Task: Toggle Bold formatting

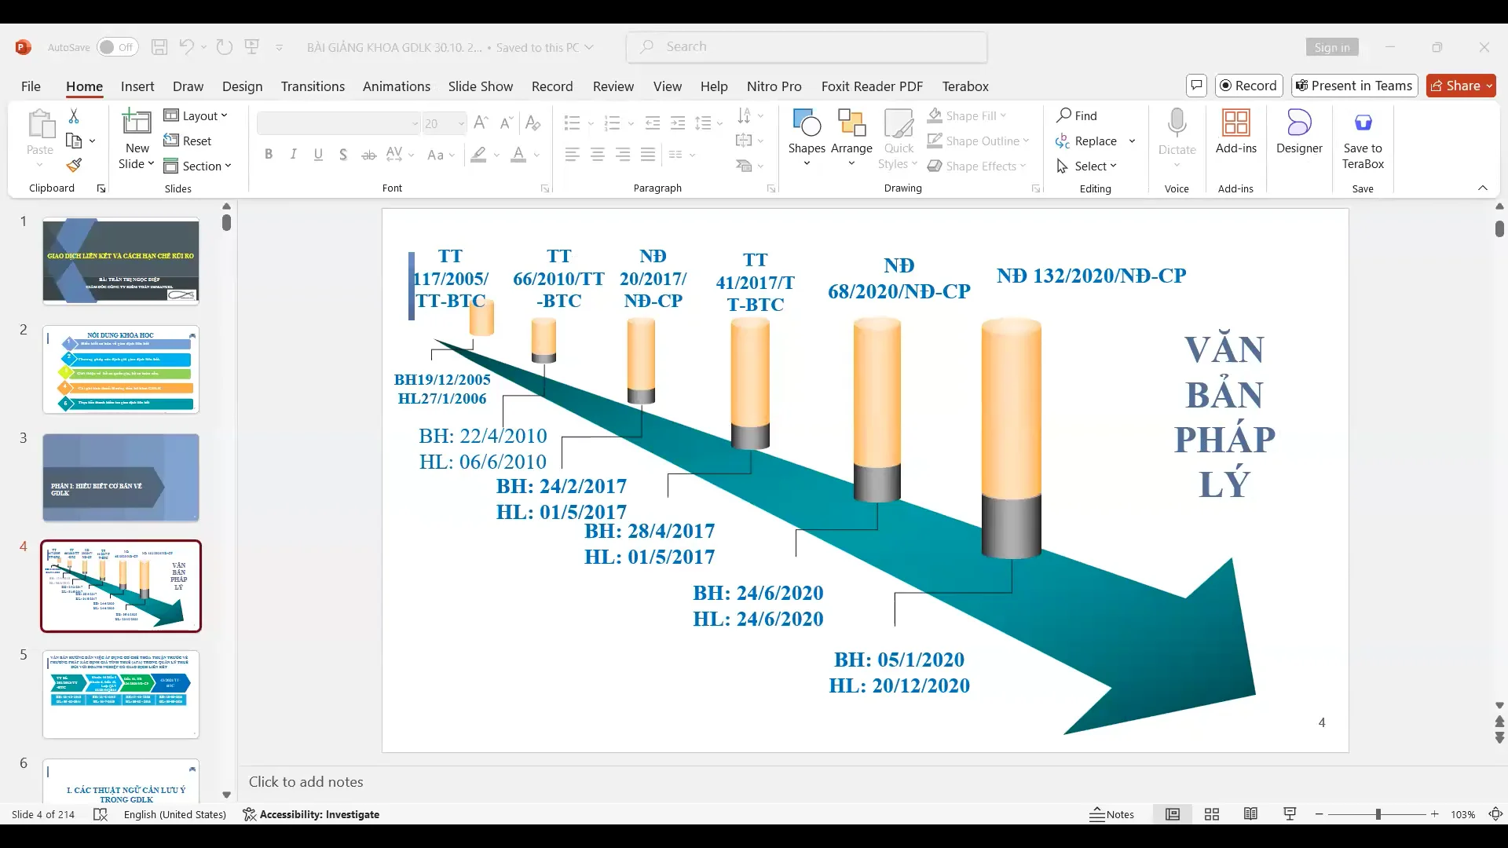Action: (x=269, y=155)
